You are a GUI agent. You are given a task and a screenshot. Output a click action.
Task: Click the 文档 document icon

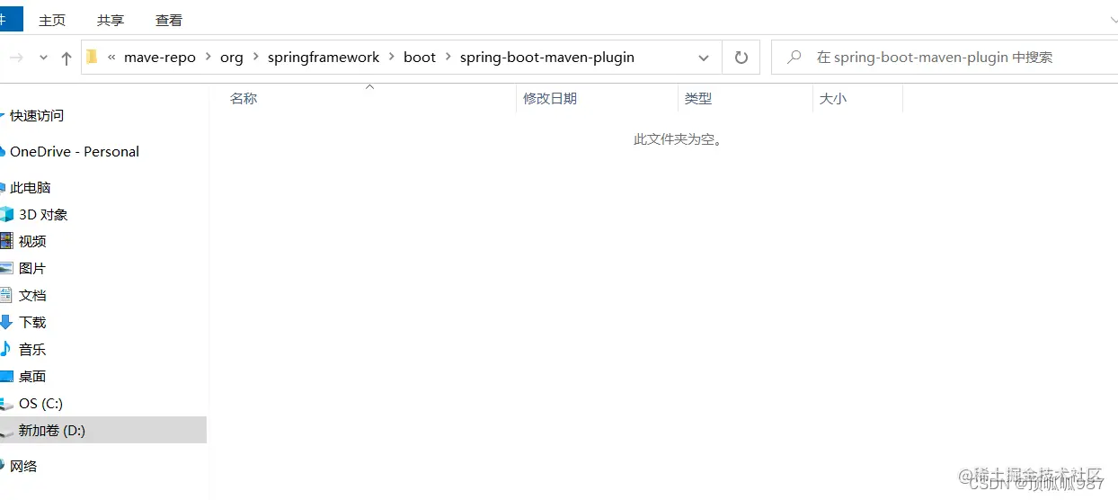(6, 295)
